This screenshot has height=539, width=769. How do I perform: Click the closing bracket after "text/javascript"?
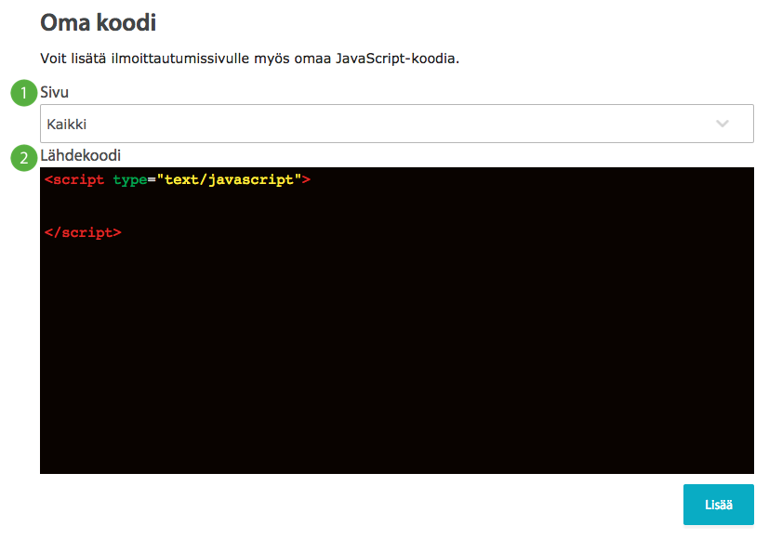coord(306,180)
